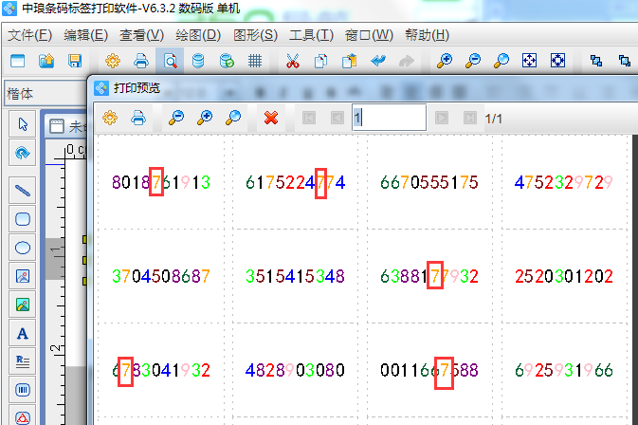Toggle the grid display icon
Viewport: 638px width, 425px height.
pyautogui.click(x=255, y=62)
